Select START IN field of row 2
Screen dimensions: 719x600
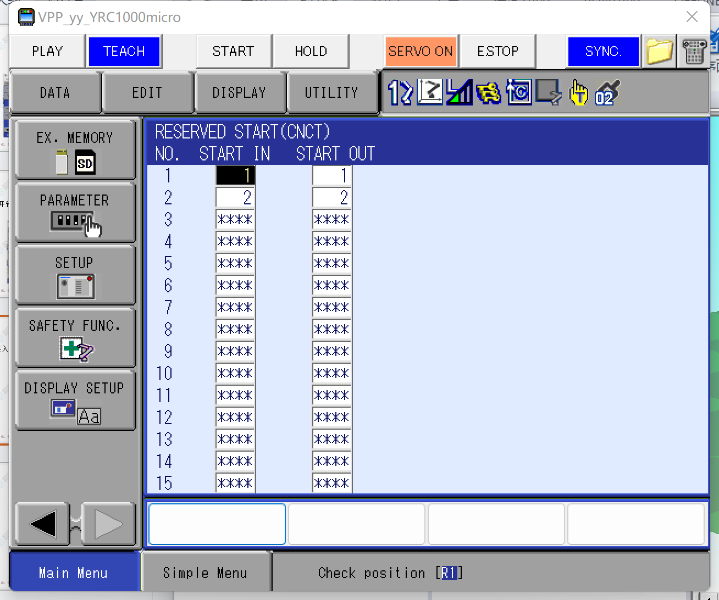click(x=235, y=197)
